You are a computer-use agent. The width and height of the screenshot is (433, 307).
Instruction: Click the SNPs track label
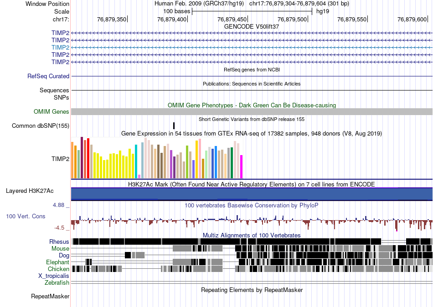(x=62, y=97)
